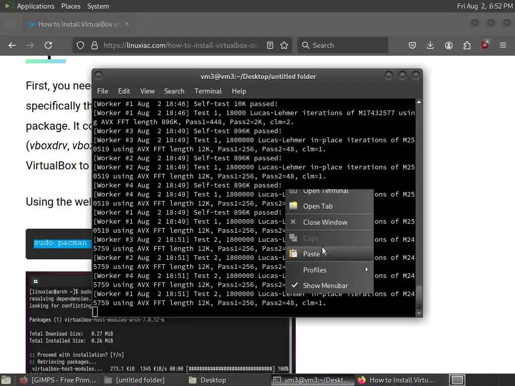515x386 pixels.
Task: Click the workspace switcher box
Action: (x=457, y=380)
